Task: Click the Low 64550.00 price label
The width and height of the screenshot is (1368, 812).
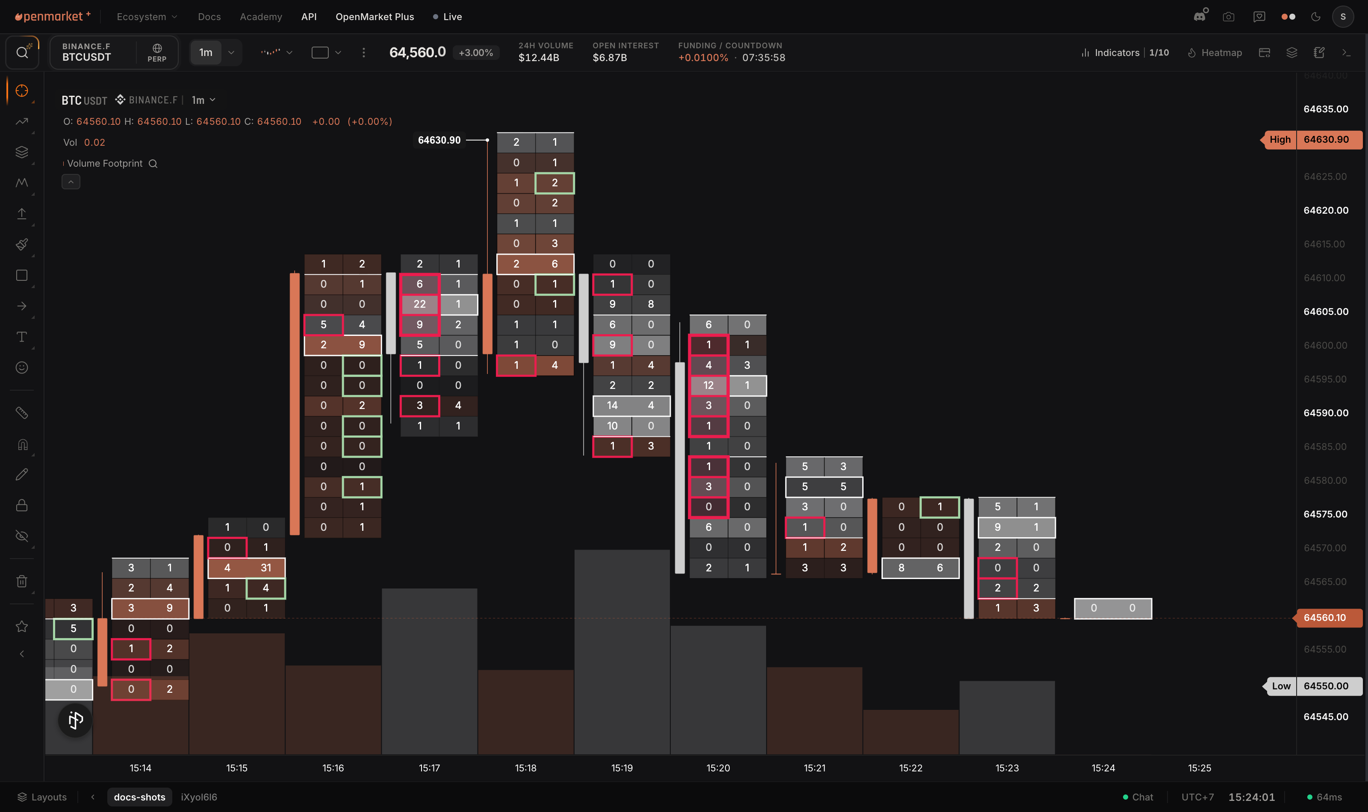Action: [x=1313, y=685]
